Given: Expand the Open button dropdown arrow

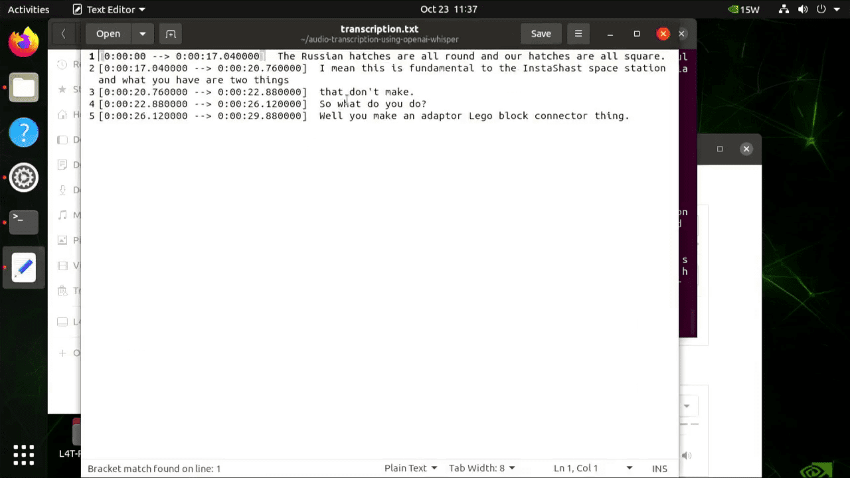Looking at the screenshot, I should point(142,33).
